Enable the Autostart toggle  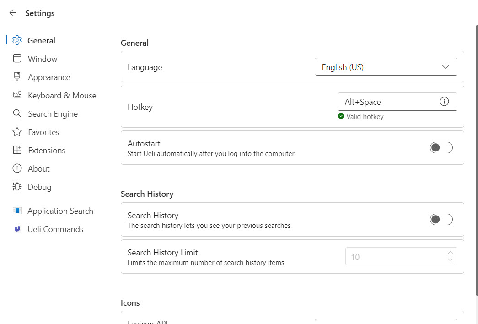(441, 148)
